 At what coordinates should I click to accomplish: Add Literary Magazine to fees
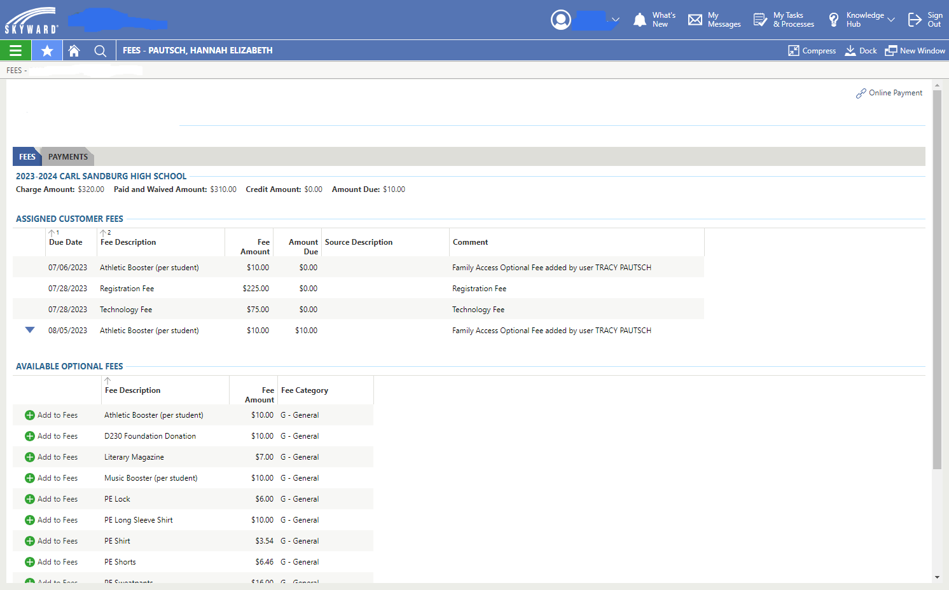point(51,457)
